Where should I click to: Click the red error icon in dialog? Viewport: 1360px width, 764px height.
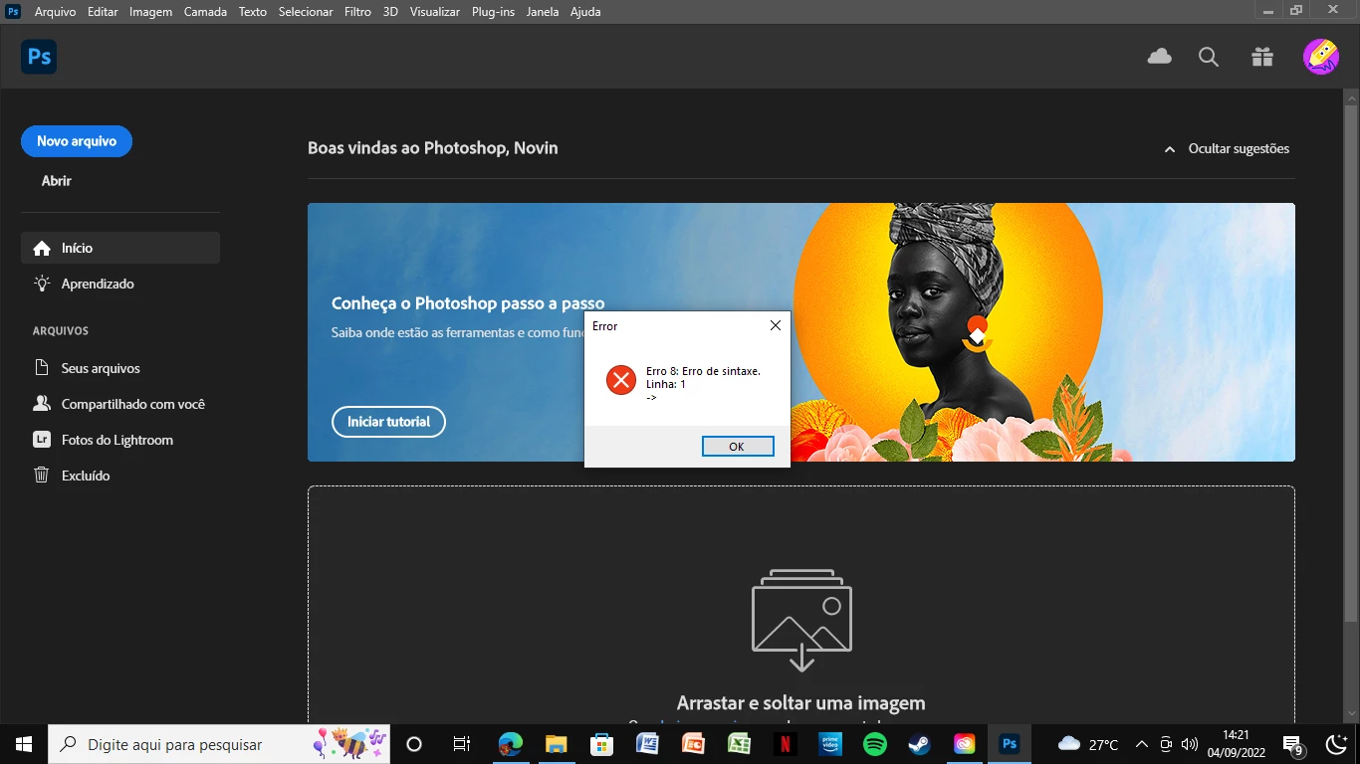621,379
